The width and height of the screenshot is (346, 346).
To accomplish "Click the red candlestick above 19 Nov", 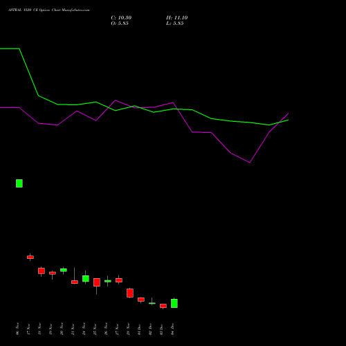I will pyautogui.click(x=53, y=273).
